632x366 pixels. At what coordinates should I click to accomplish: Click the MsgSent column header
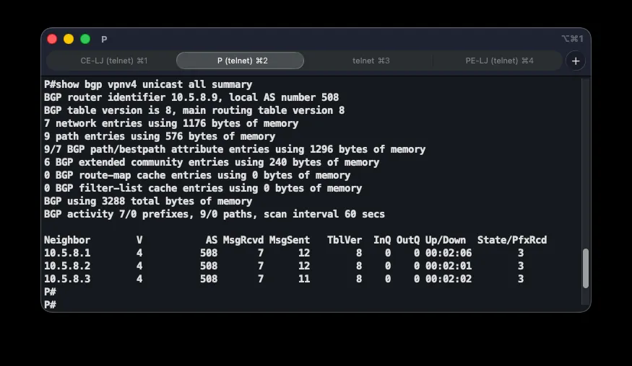pos(290,240)
